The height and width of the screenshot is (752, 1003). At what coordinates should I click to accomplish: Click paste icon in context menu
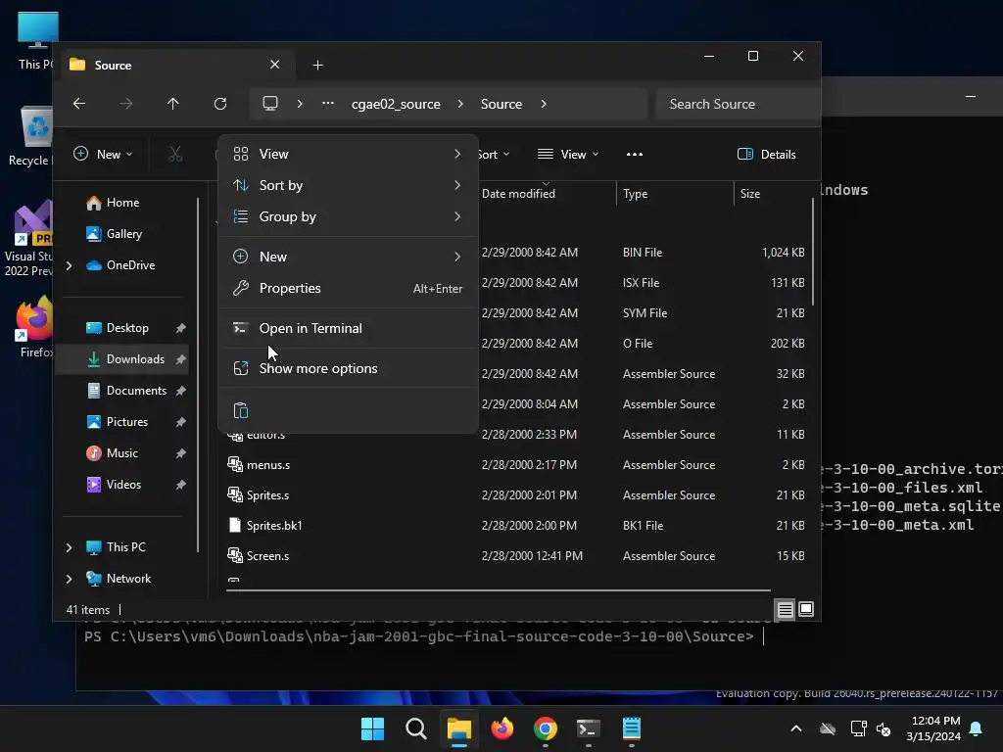click(241, 410)
